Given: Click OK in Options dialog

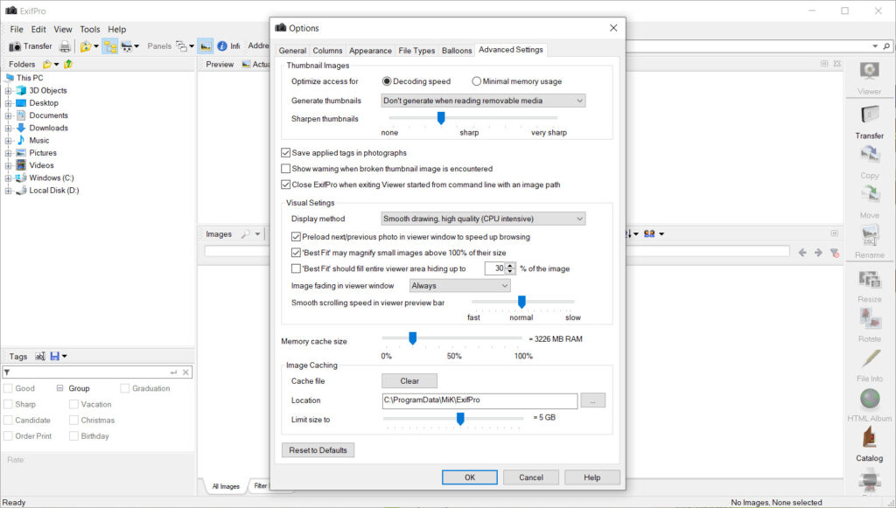Looking at the screenshot, I should pyautogui.click(x=470, y=477).
